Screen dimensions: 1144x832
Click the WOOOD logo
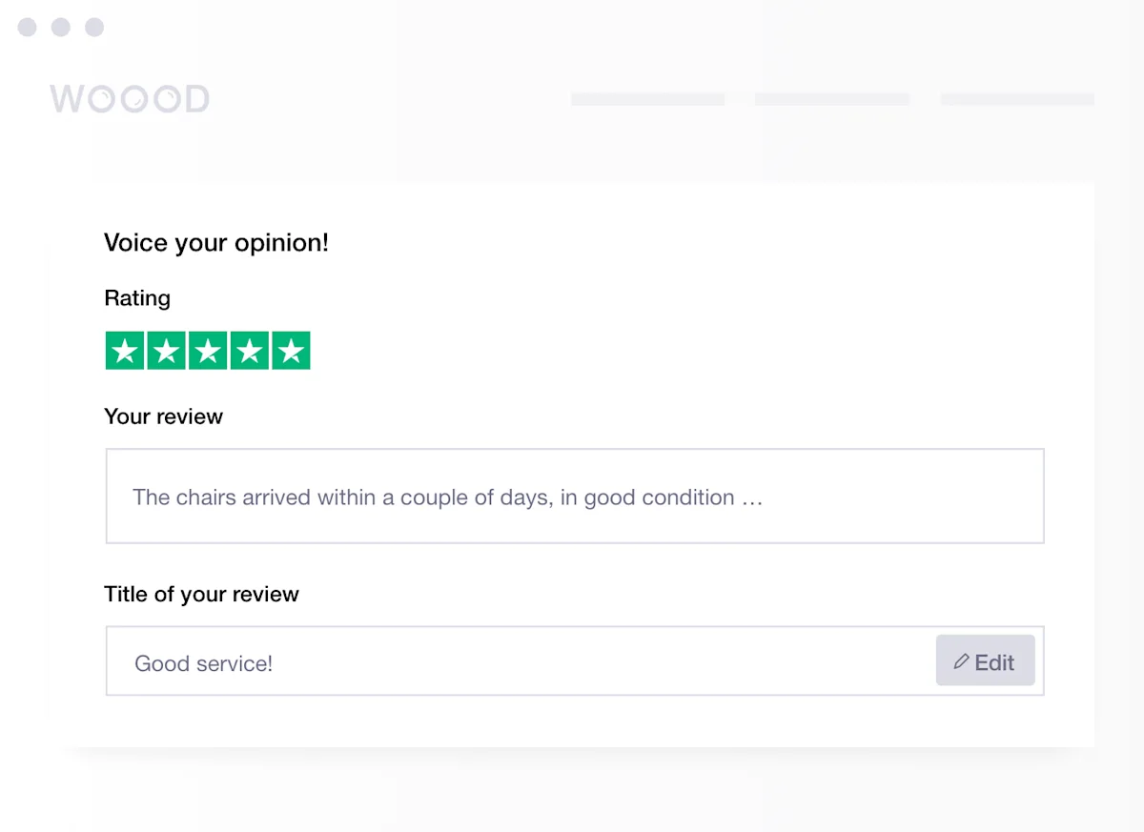click(x=130, y=98)
